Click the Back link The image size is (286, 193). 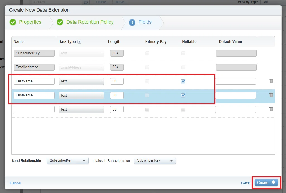click(x=246, y=183)
